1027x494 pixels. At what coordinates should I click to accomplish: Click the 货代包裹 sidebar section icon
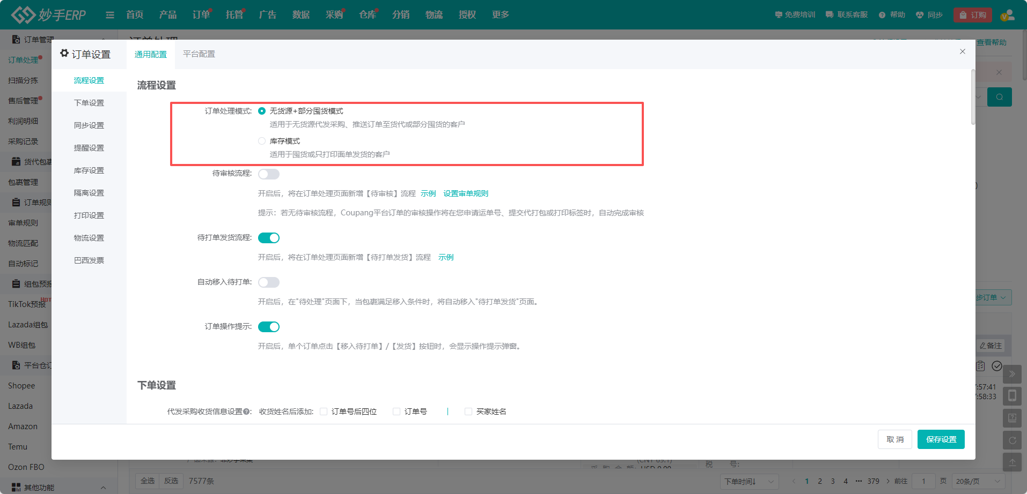pos(16,162)
